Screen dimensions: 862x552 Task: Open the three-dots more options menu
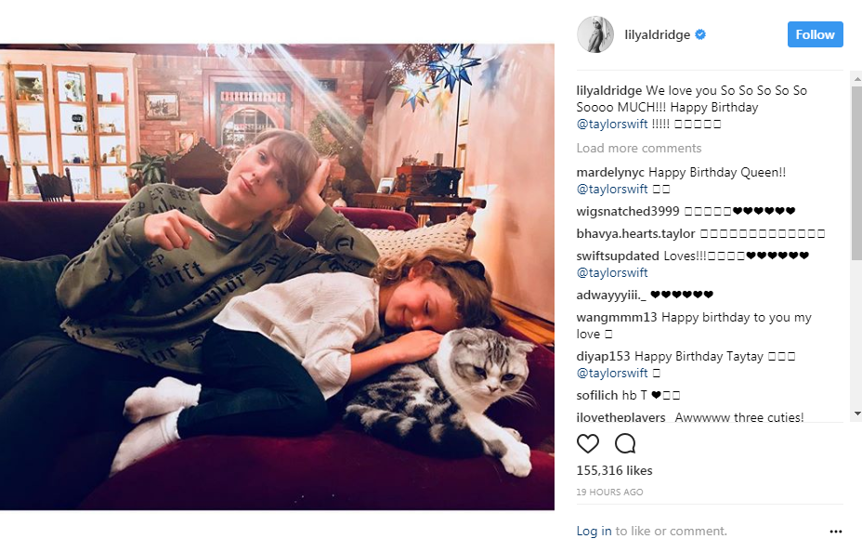[836, 532]
